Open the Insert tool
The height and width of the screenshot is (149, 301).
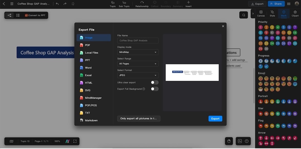coord(188,4)
